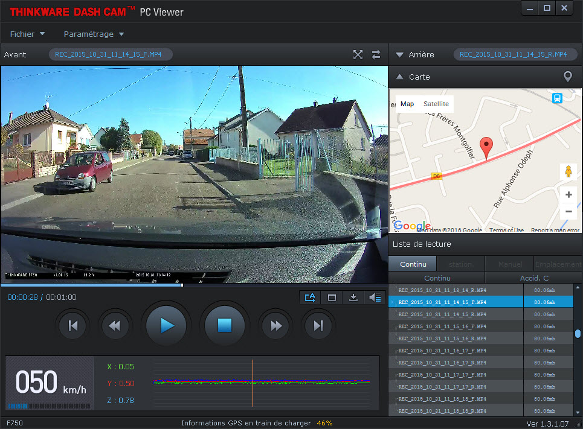Click front file name REC_2015_10_31_11_14_15_F.MP4 field
The image size is (583, 429).
[111, 54]
